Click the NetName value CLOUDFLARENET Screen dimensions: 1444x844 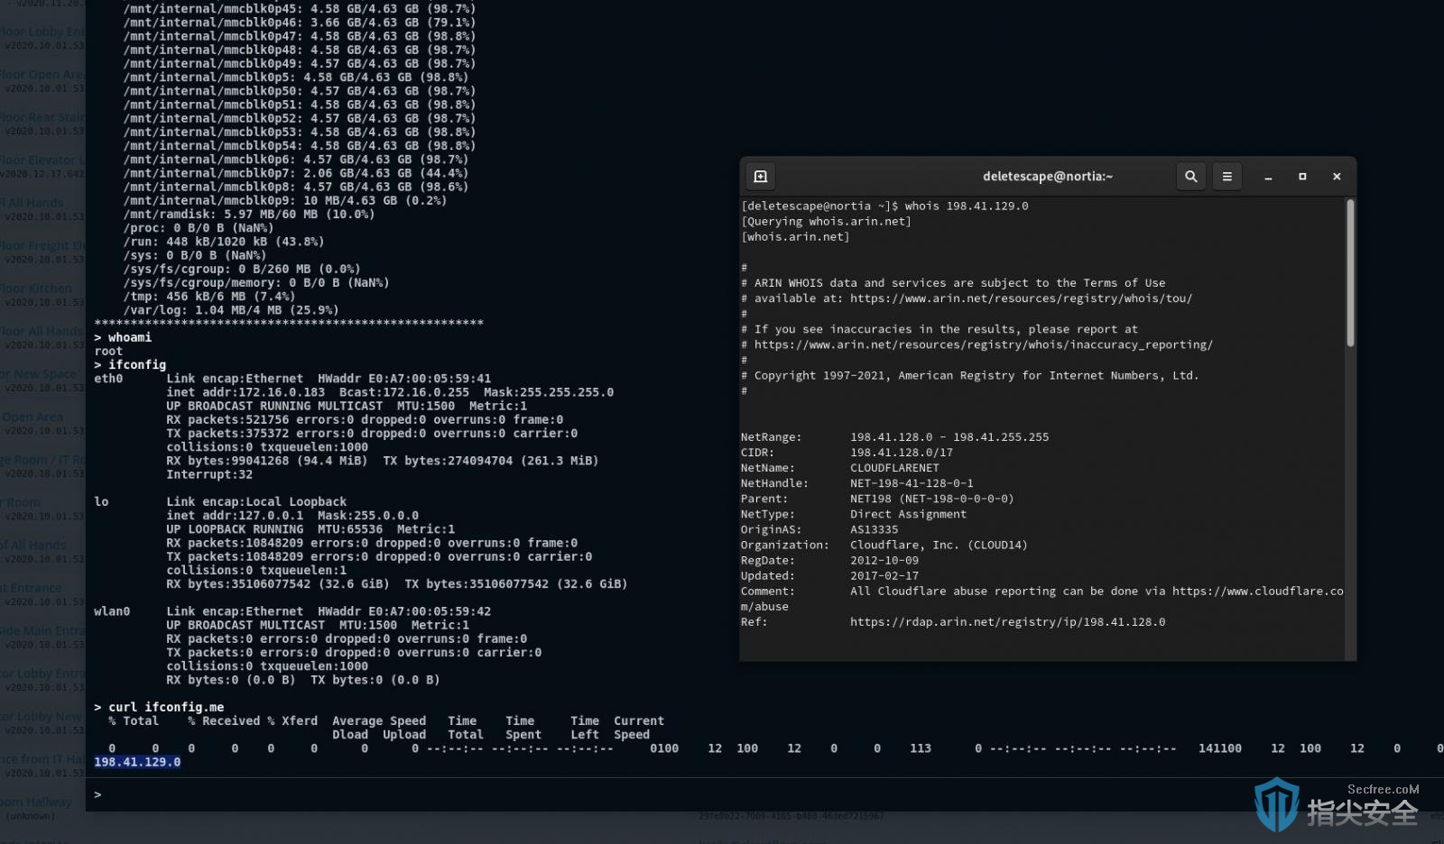[894, 468]
